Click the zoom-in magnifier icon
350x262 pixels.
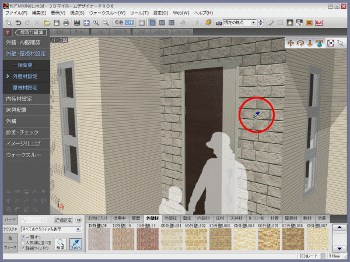[x=96, y=22]
